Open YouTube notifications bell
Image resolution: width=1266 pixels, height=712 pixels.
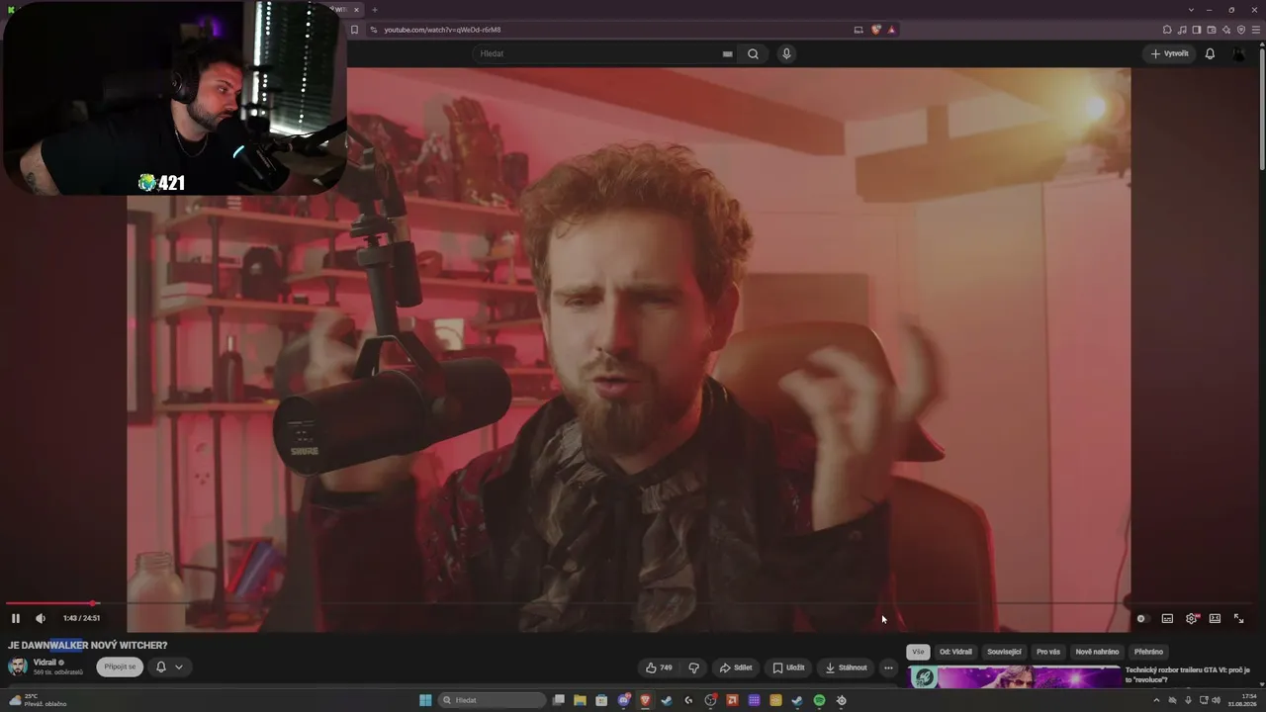coord(1210,53)
